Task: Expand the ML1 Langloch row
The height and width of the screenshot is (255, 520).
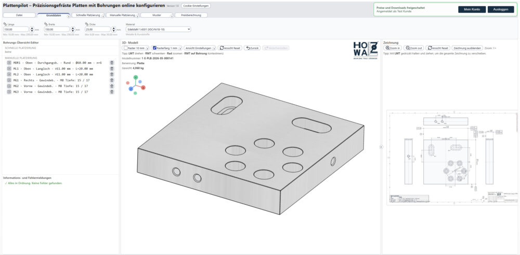Action: coord(9,68)
